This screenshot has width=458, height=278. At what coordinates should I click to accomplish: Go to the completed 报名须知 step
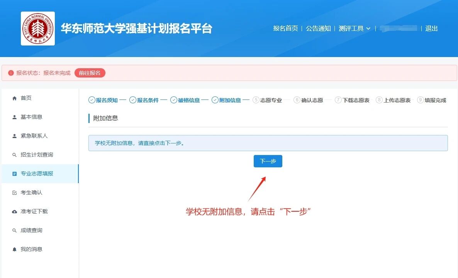pos(103,100)
